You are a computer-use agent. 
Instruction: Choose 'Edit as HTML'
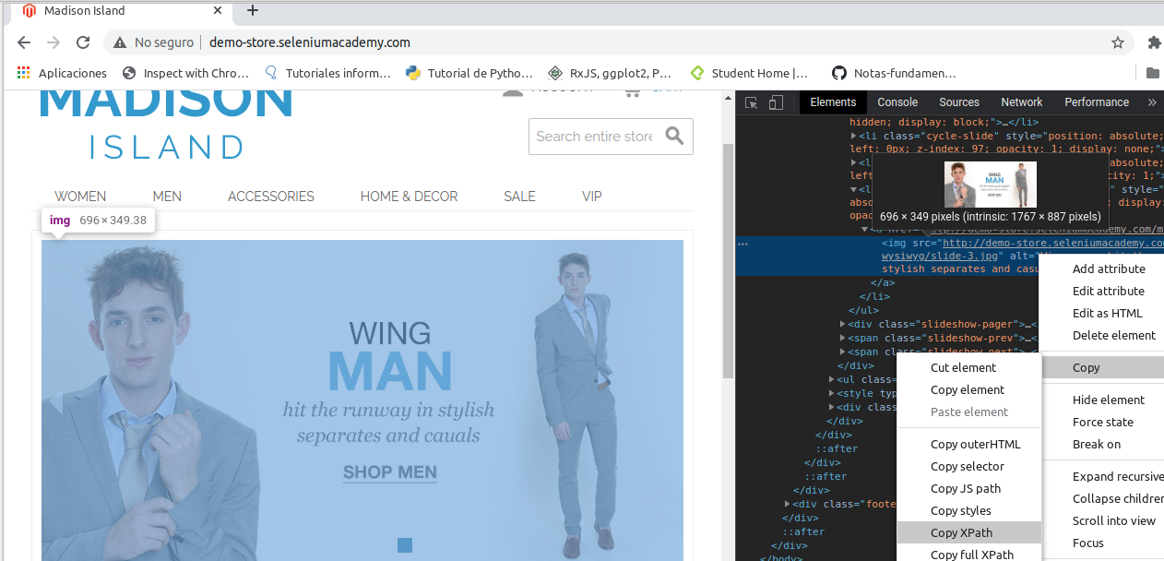point(1108,313)
